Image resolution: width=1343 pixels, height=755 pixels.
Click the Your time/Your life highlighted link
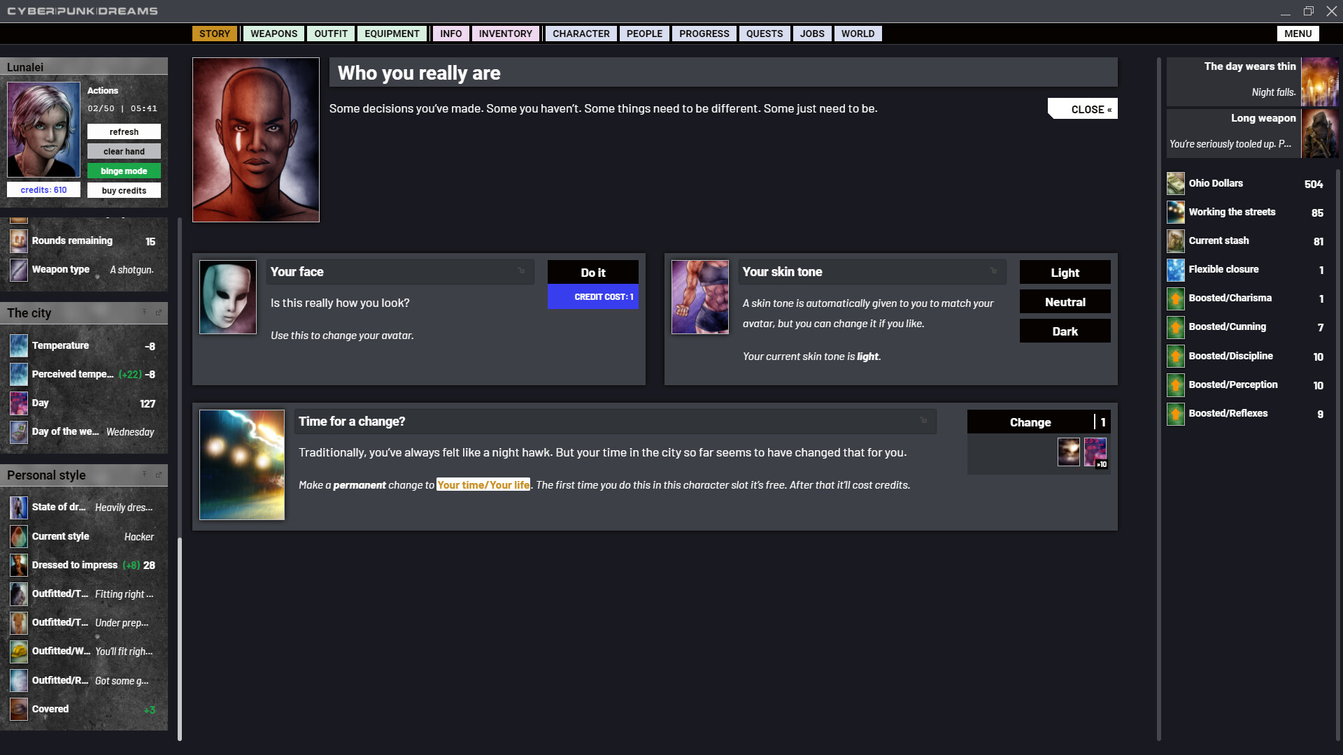point(481,484)
